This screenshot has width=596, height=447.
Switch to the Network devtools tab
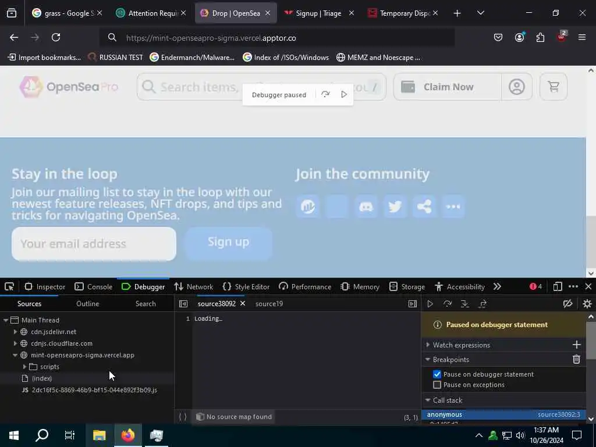click(193, 286)
